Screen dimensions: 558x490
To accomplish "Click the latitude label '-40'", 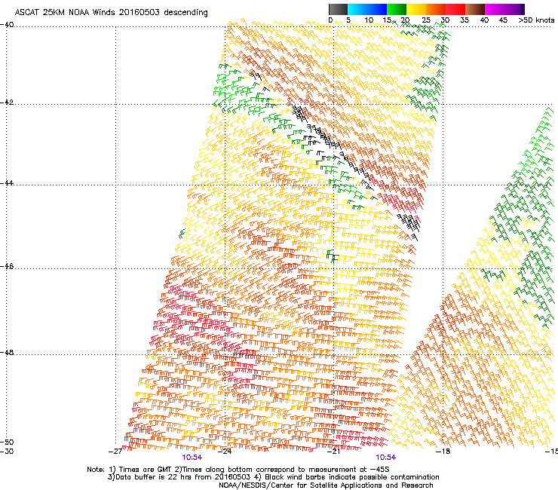I will tap(7, 25).
